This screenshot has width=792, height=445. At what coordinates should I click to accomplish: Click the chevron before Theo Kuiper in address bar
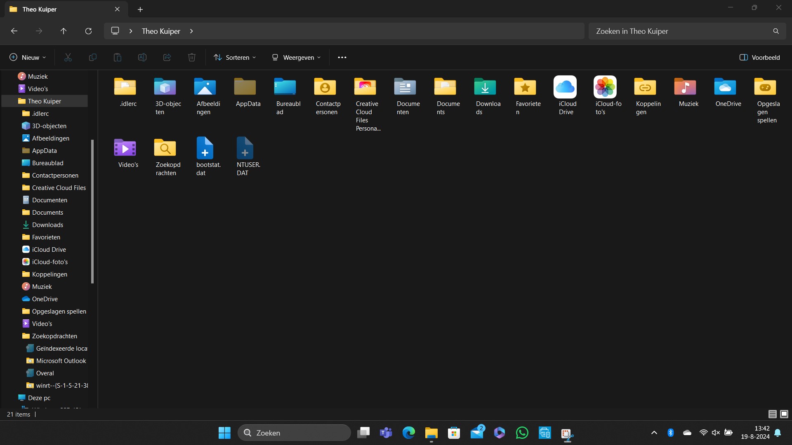(131, 31)
